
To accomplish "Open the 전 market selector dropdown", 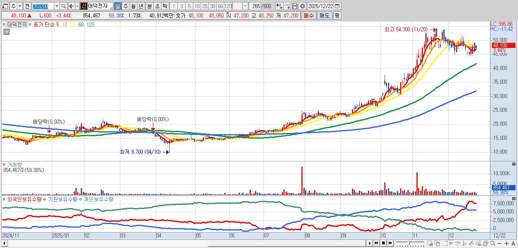I will (x=27, y=6).
